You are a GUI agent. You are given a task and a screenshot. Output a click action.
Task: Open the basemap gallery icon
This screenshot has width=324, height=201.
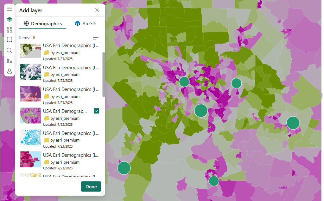coord(9,29)
